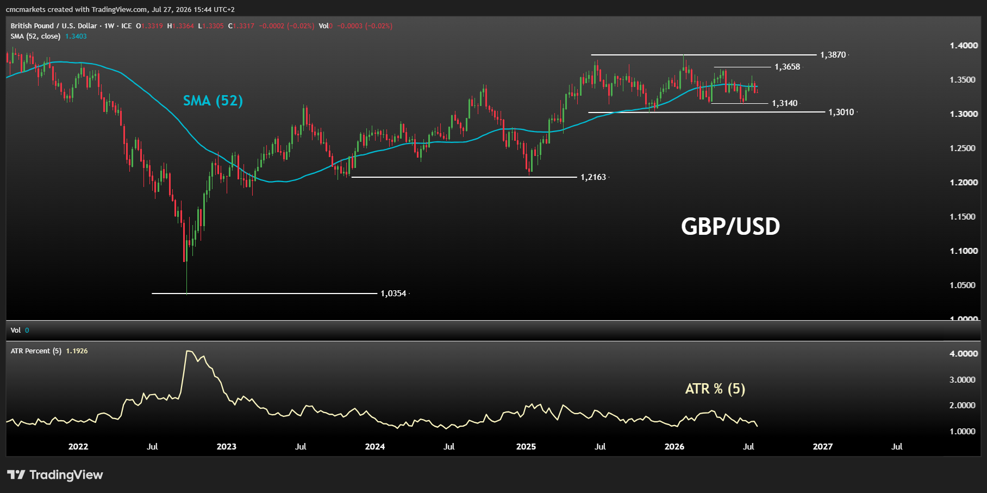Click the 2026 time axis label
Image resolution: width=987 pixels, height=493 pixels.
point(674,447)
